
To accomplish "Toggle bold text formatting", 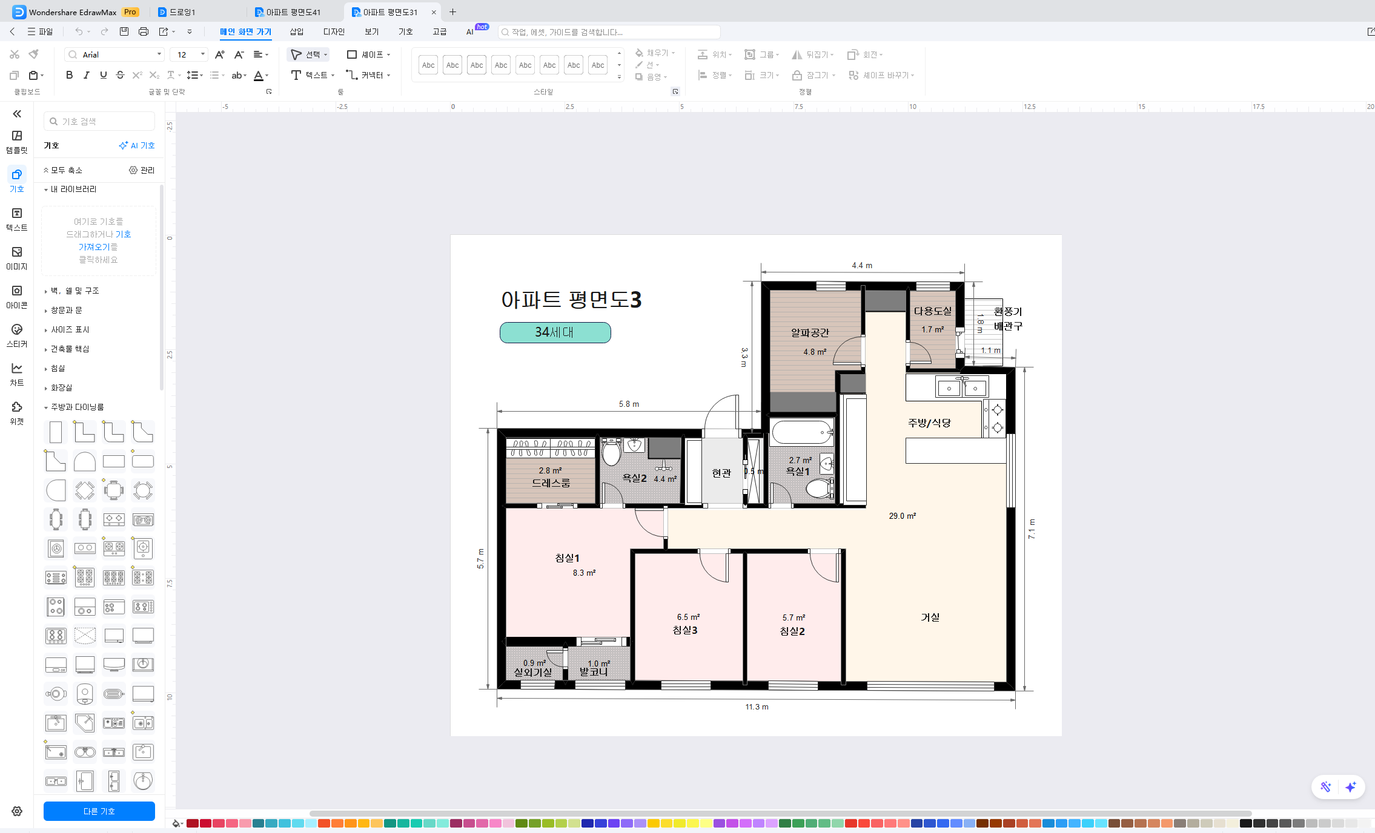I will pos(68,75).
